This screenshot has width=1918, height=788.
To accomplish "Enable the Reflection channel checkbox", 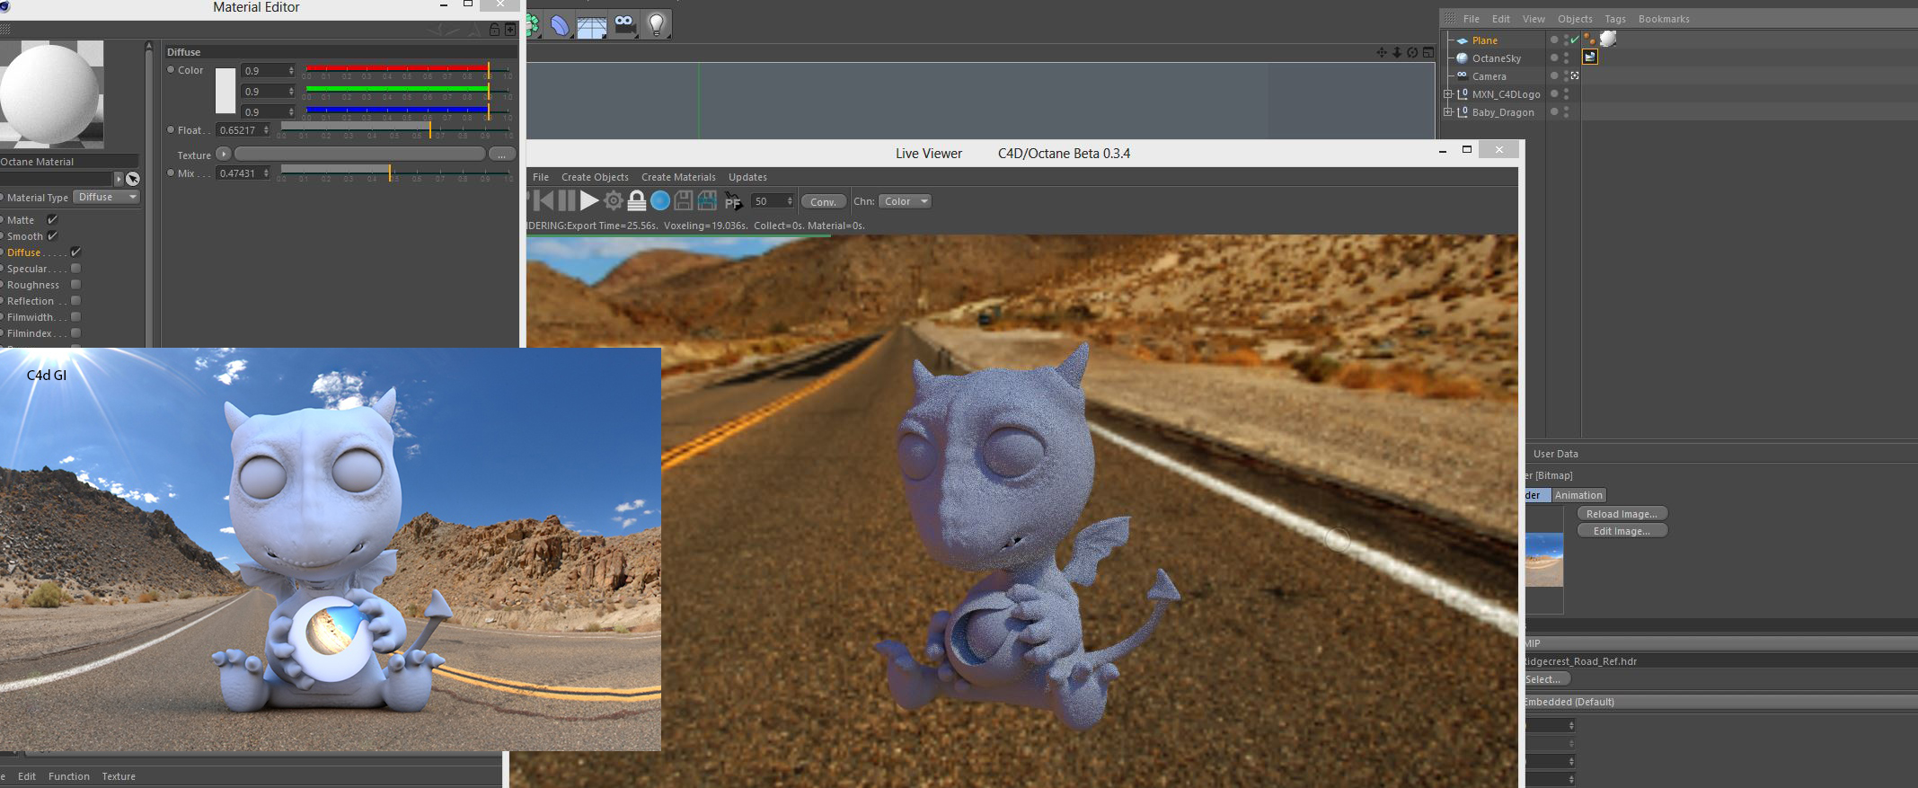I will pos(75,300).
